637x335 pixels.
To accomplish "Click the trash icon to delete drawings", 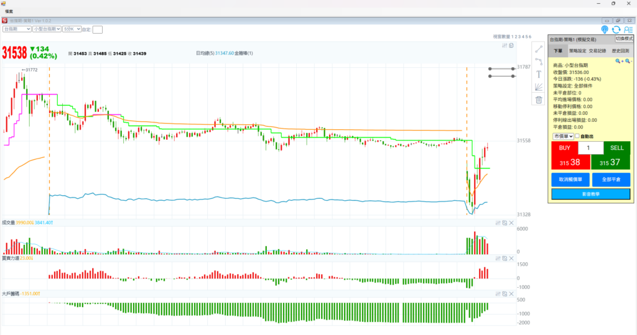I will pos(539,99).
